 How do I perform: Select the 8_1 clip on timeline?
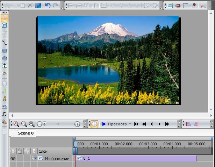pos(136,158)
